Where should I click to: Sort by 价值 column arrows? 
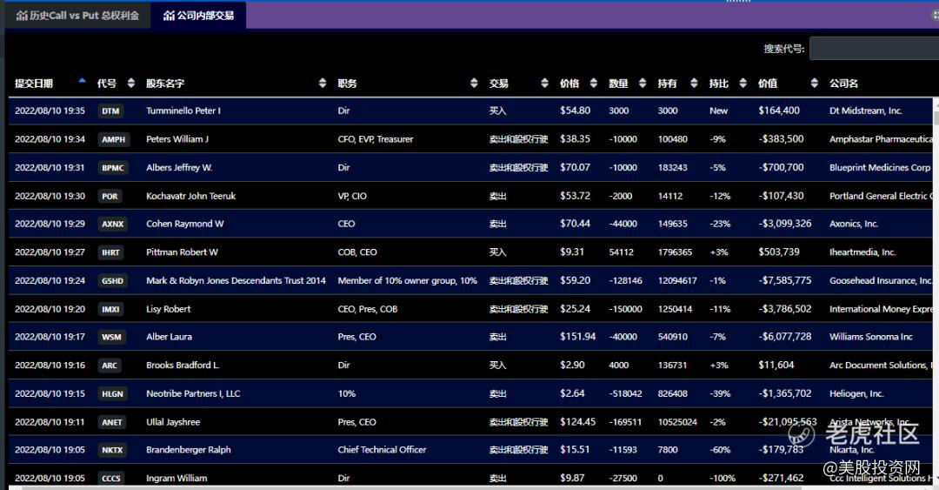click(x=814, y=84)
